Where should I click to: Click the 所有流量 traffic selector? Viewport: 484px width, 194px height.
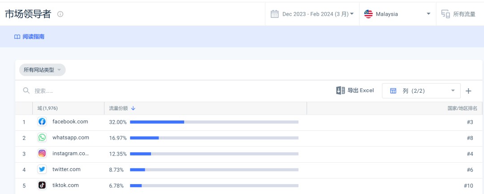[458, 14]
